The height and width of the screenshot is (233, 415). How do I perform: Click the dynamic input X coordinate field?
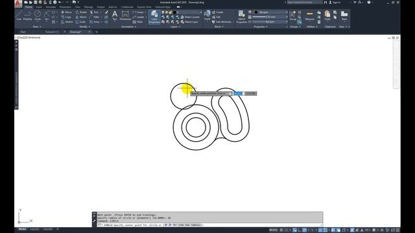tap(238, 93)
